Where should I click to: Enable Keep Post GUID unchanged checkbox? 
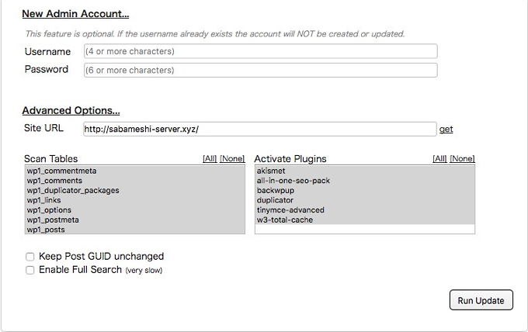point(30,257)
